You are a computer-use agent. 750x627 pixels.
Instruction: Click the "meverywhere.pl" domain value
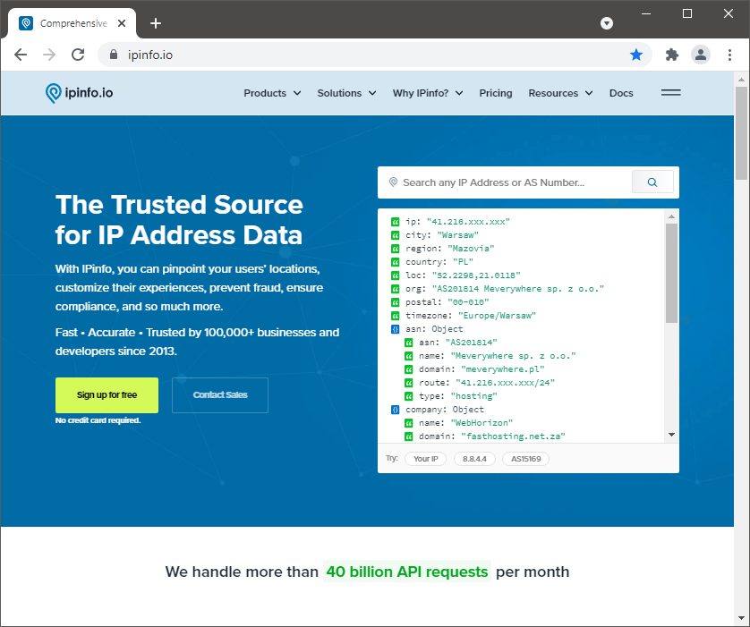502,369
